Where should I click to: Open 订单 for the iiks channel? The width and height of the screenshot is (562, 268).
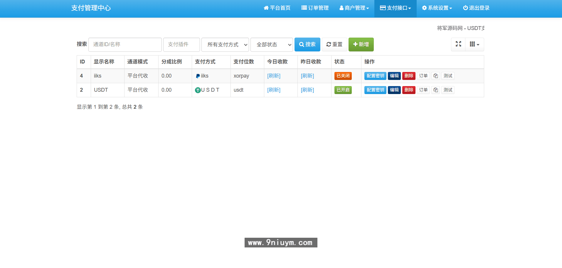[x=423, y=76]
